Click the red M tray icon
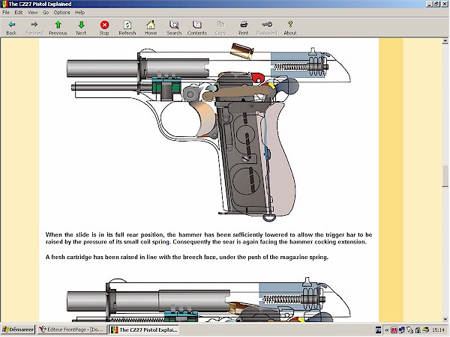The image size is (450, 337). 394,330
